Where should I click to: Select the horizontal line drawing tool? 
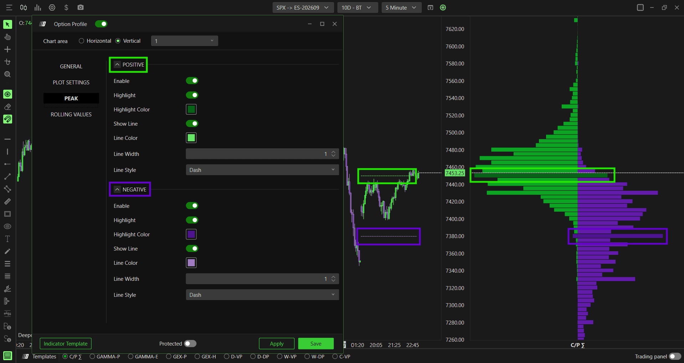7,139
